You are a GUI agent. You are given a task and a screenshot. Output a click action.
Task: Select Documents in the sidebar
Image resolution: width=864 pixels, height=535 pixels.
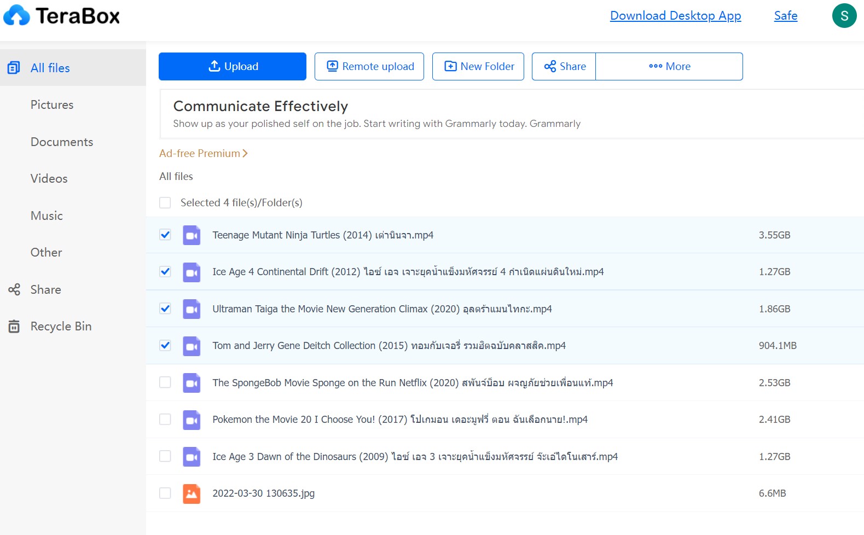tap(62, 142)
